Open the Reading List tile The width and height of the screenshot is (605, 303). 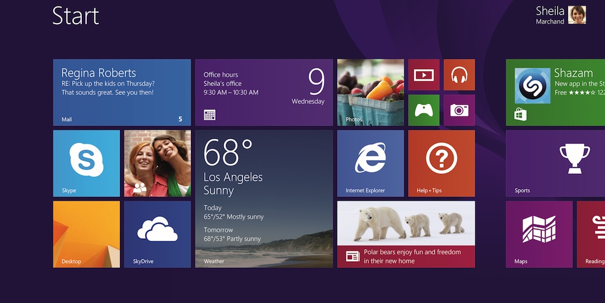click(x=591, y=234)
